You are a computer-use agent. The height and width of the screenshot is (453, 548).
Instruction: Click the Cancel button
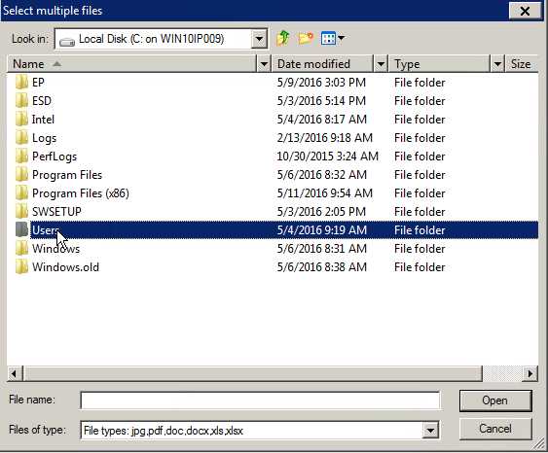point(495,429)
